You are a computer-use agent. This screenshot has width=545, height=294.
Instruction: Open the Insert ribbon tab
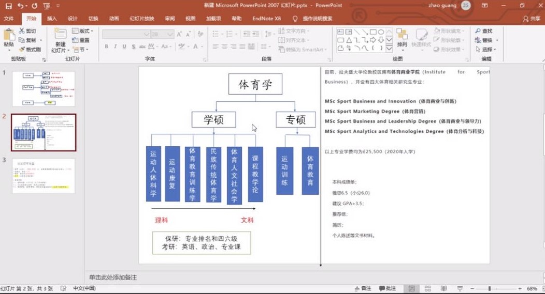tap(52, 19)
